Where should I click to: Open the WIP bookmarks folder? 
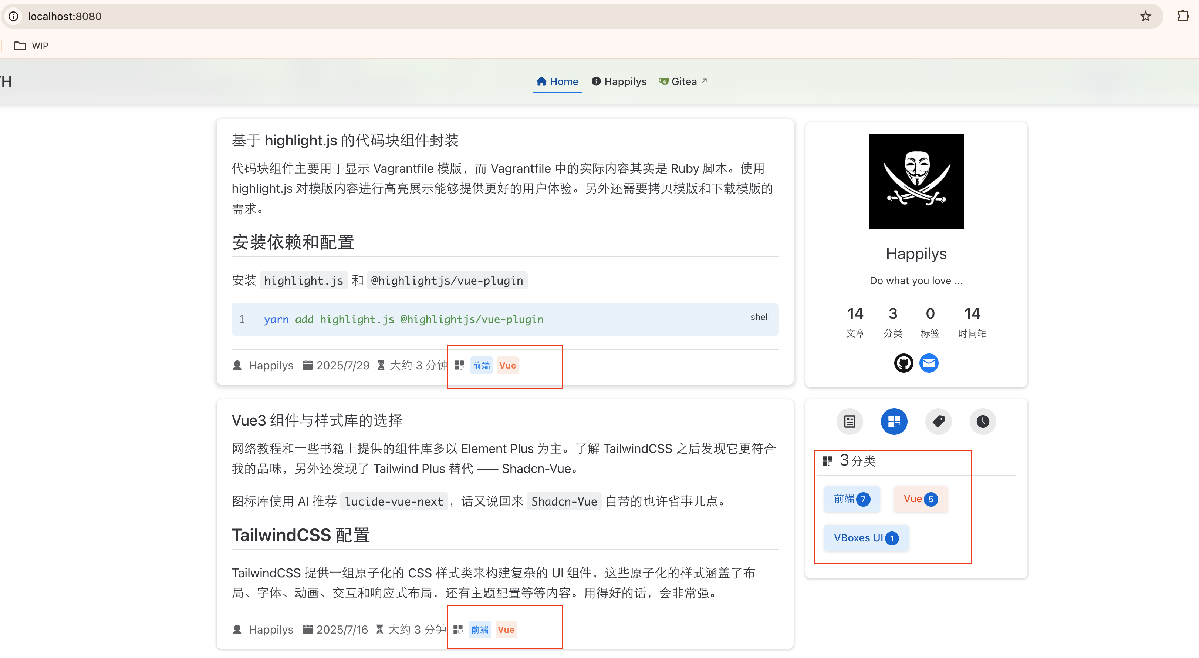31,45
